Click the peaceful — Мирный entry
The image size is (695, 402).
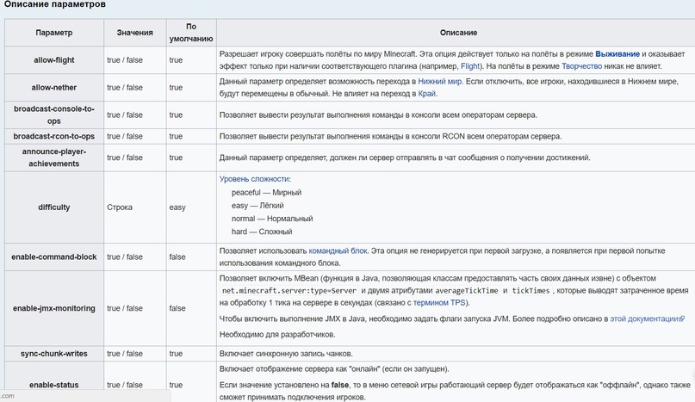coord(266,192)
